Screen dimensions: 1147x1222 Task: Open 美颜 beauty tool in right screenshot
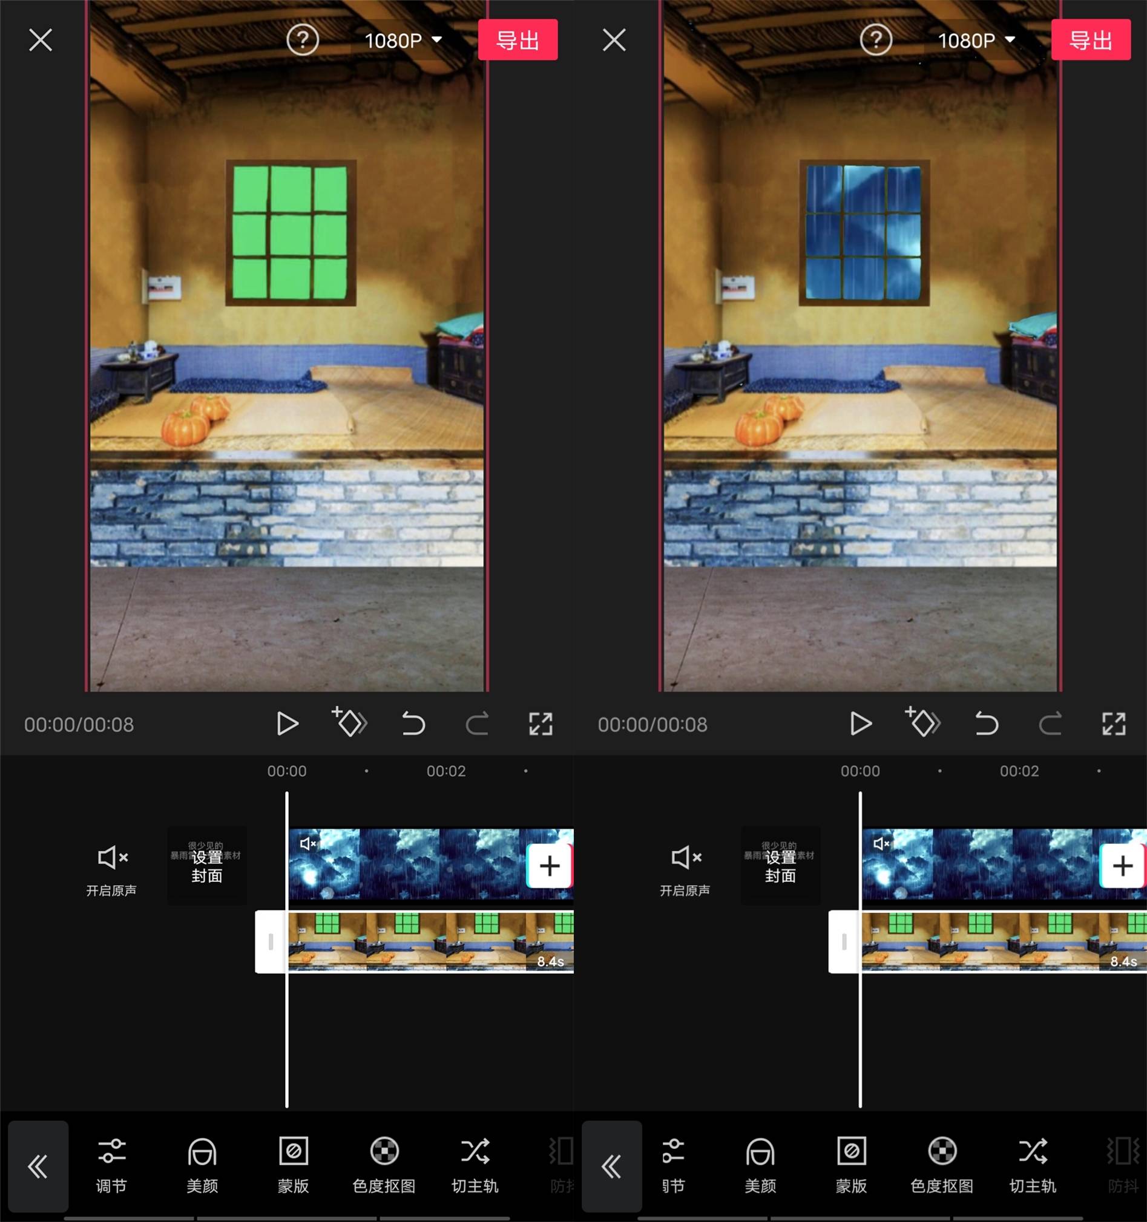point(760,1166)
